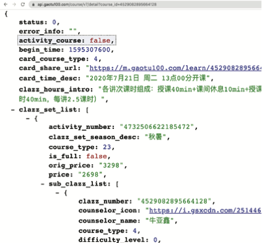Image resolution: width=262 pixels, height=243 pixels.
Task: Select the price value 2698
Action: tap(90, 175)
